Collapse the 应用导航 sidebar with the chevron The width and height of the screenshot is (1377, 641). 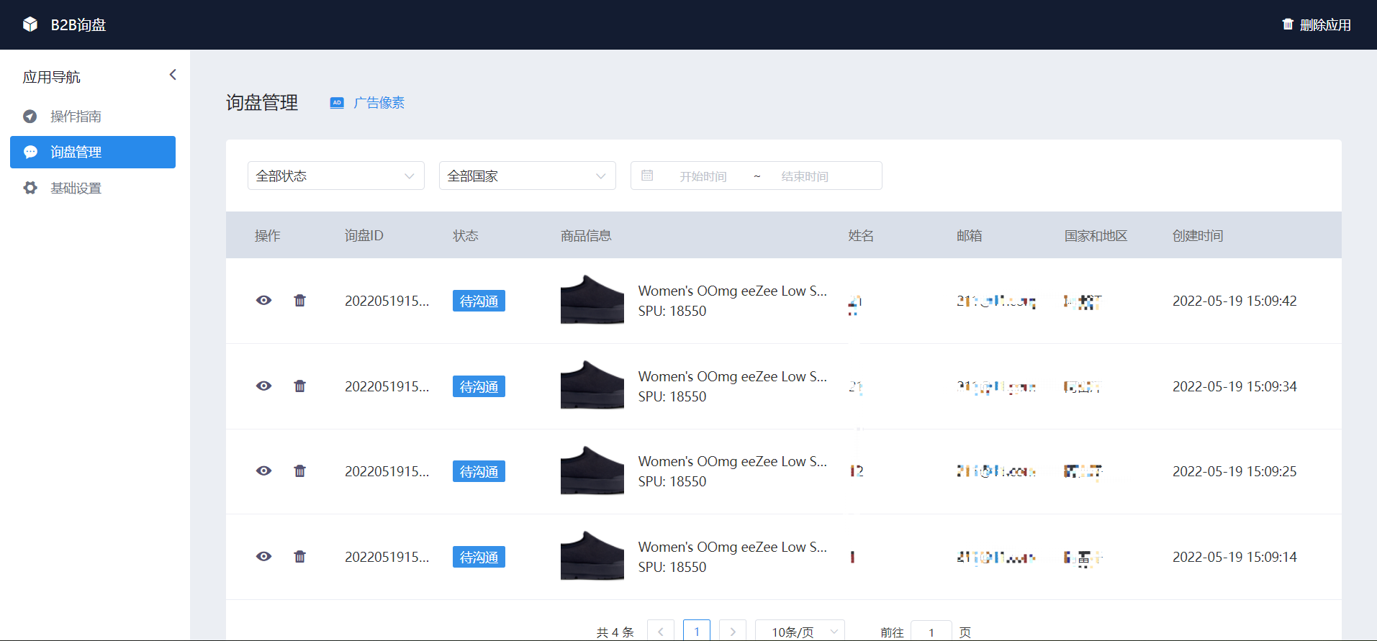(173, 75)
